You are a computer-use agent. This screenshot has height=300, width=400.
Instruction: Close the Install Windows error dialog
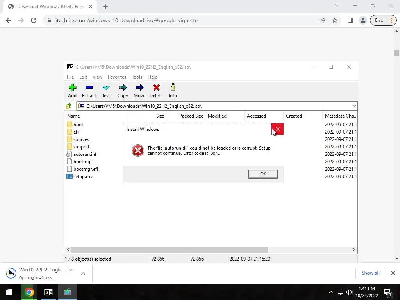coord(278,129)
